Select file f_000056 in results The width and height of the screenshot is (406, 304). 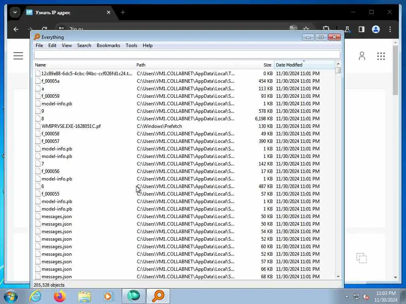tap(50, 171)
